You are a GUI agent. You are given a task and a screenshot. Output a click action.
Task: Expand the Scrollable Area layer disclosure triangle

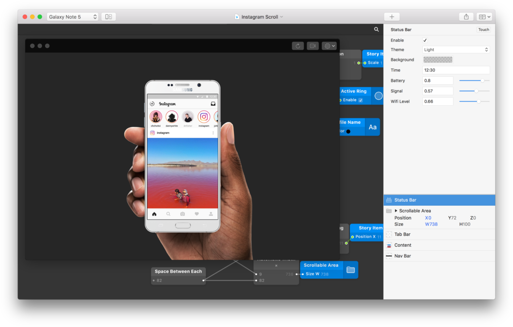pos(396,211)
